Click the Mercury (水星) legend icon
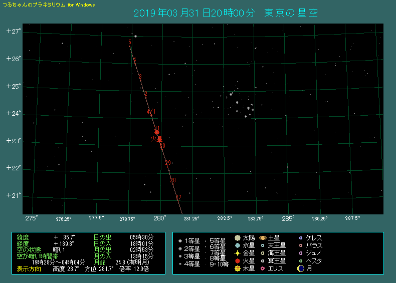The image size is (396, 283). click(238, 245)
